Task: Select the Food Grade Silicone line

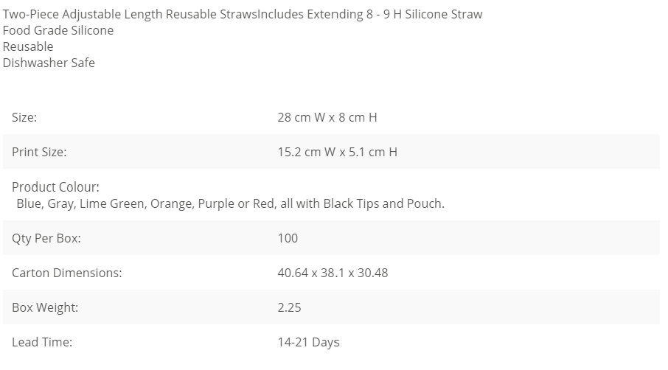Action: point(58,30)
